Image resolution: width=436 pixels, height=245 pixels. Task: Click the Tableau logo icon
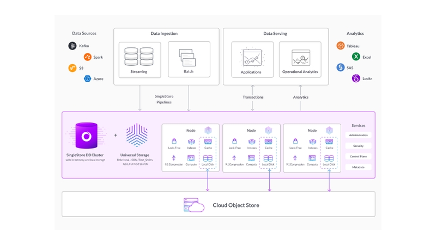pyautogui.click(x=340, y=46)
